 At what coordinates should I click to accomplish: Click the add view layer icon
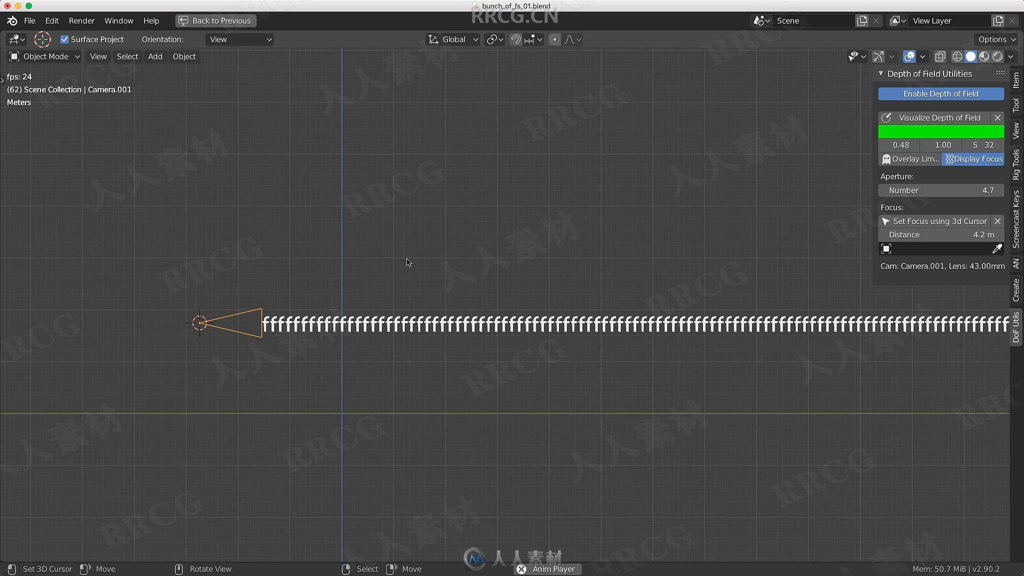998,21
